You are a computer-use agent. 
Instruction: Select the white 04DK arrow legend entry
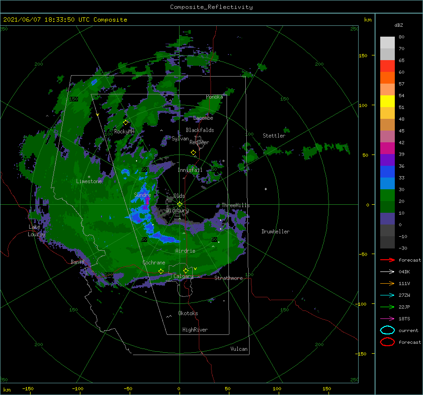coord(387,272)
